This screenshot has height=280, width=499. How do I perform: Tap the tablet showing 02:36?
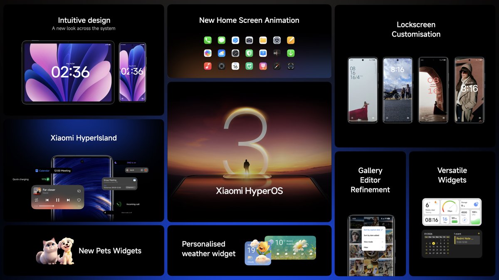click(68, 72)
